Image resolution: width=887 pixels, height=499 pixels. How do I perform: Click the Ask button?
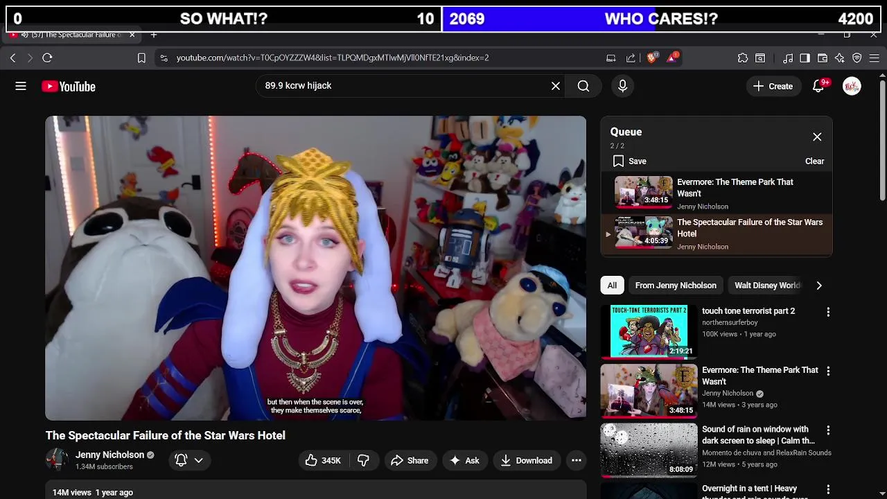click(x=464, y=461)
